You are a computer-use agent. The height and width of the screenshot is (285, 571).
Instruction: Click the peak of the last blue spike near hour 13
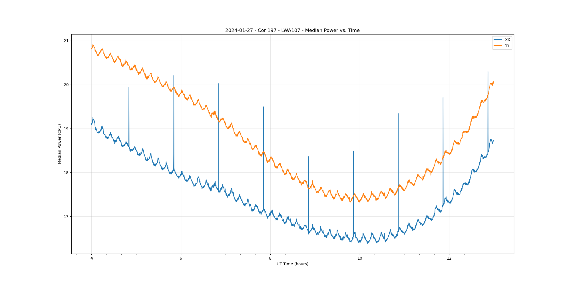tap(488, 72)
